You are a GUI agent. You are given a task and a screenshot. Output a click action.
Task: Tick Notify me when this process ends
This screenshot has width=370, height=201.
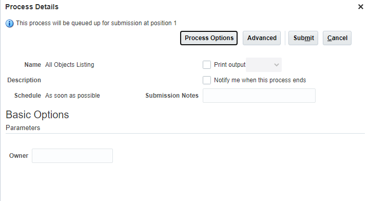tap(207, 80)
